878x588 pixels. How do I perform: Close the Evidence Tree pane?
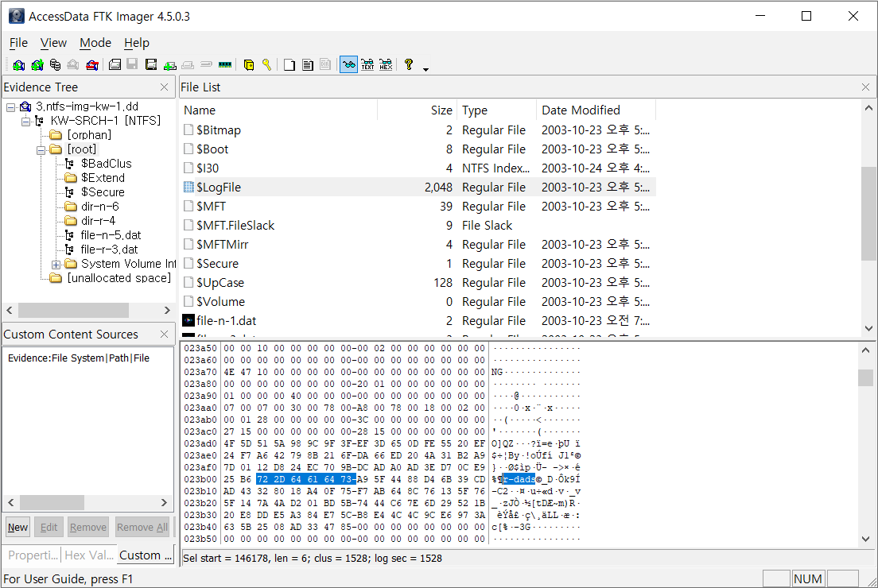[x=164, y=87]
